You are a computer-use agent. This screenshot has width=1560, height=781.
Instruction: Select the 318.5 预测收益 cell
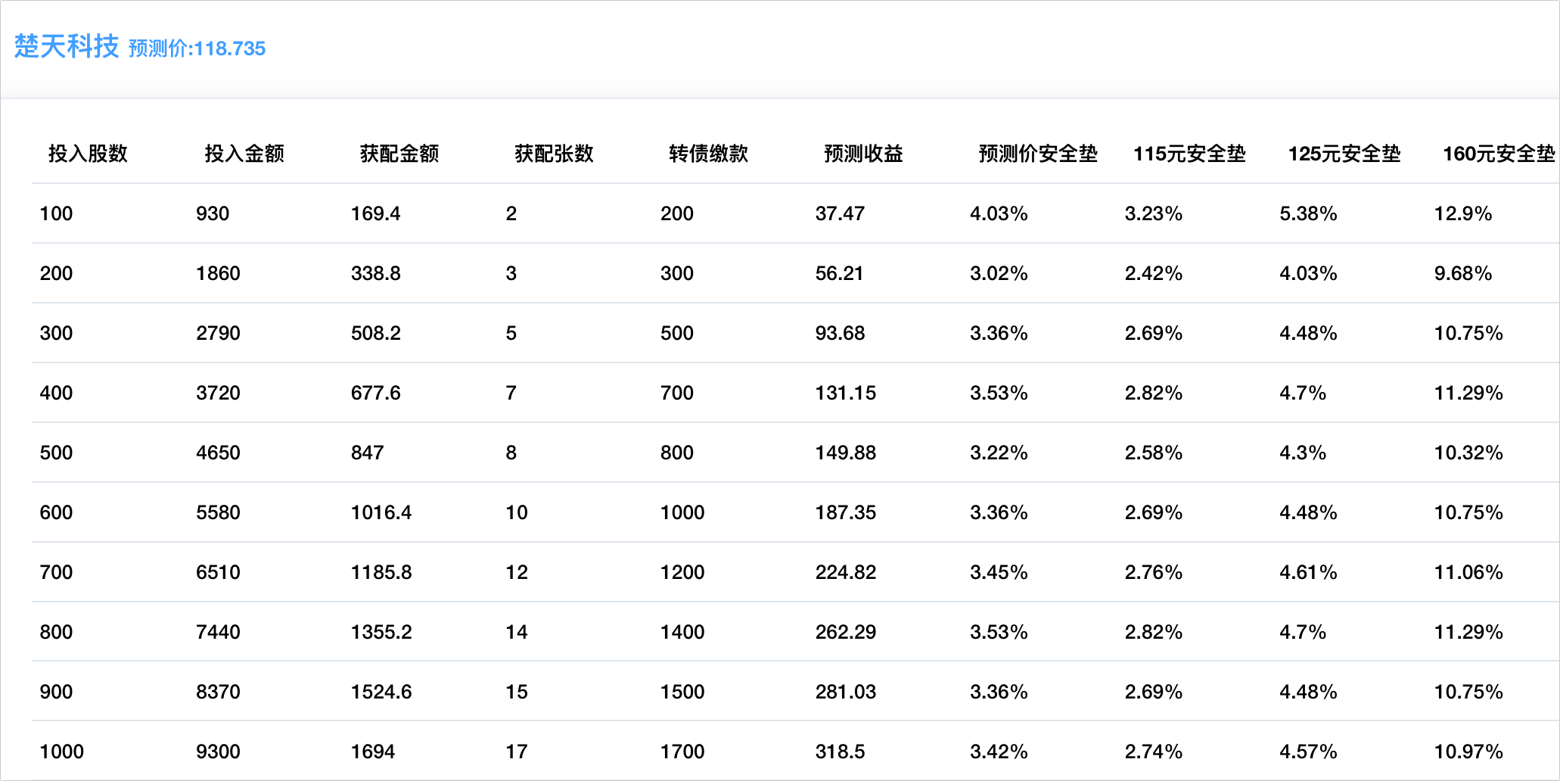pos(840,751)
